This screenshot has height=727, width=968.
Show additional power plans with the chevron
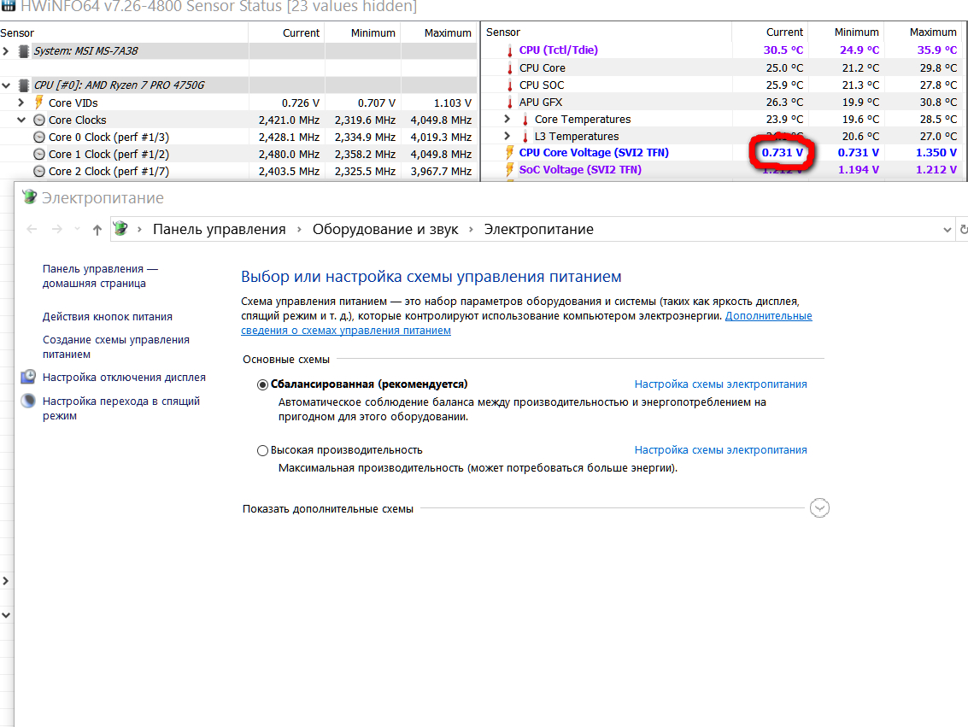(x=819, y=508)
